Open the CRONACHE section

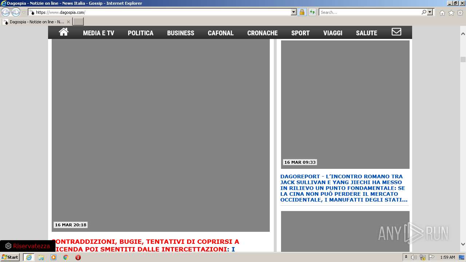click(262, 33)
